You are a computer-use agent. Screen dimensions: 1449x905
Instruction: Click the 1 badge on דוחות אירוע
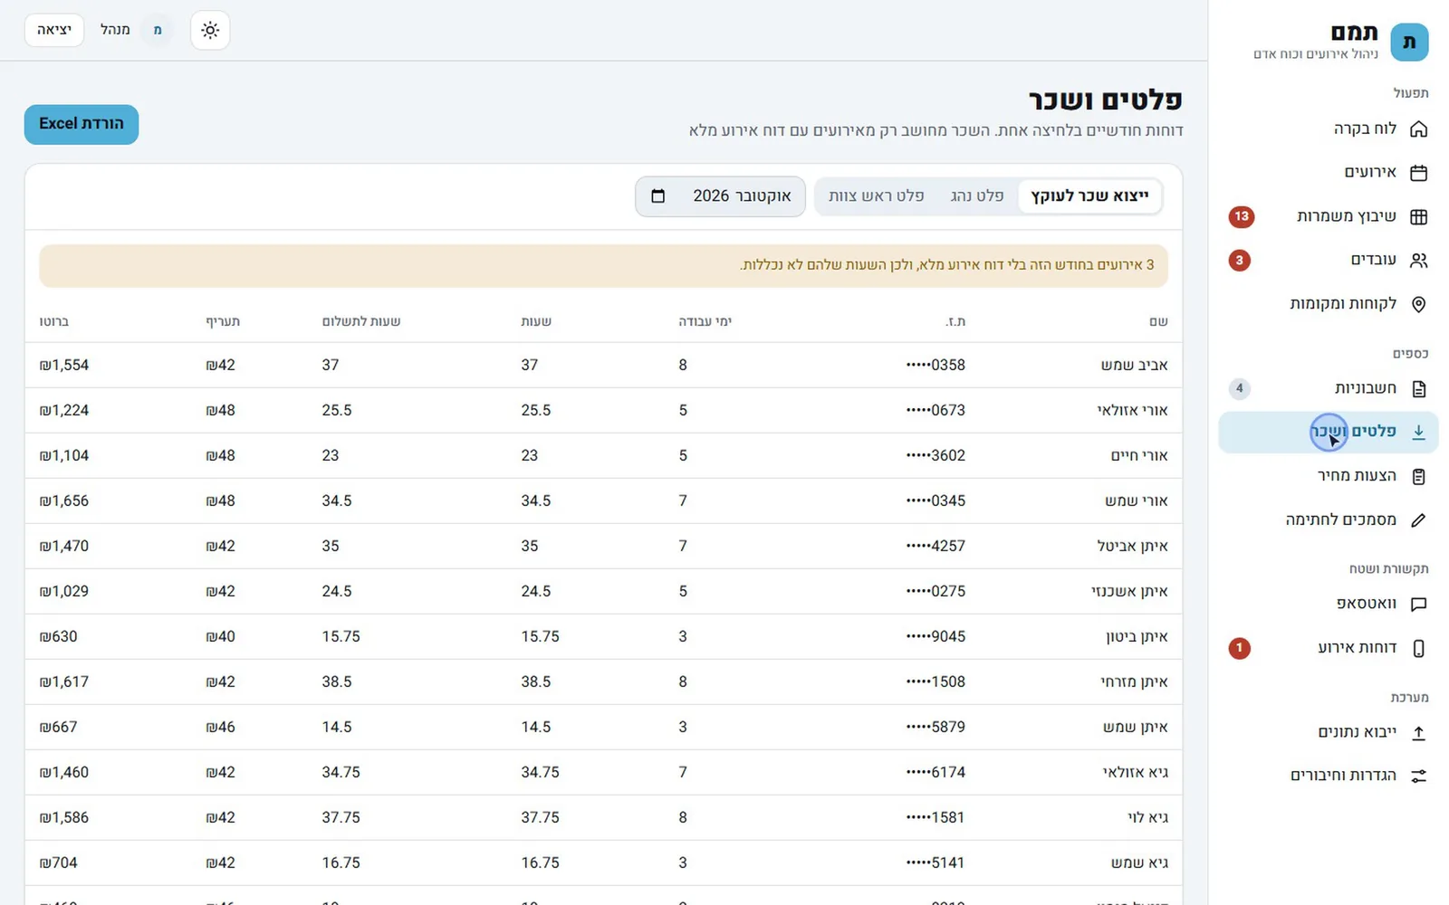[1239, 648]
